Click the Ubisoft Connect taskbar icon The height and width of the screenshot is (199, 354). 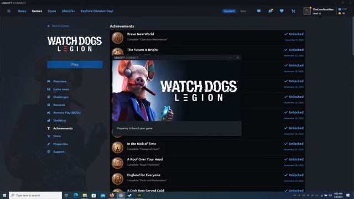click(121, 195)
